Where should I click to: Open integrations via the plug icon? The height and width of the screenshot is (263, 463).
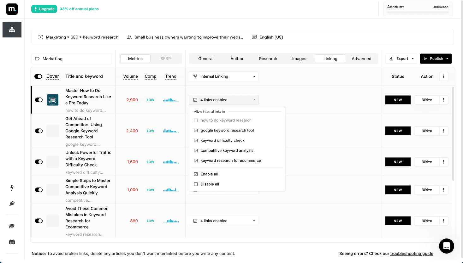(12, 204)
